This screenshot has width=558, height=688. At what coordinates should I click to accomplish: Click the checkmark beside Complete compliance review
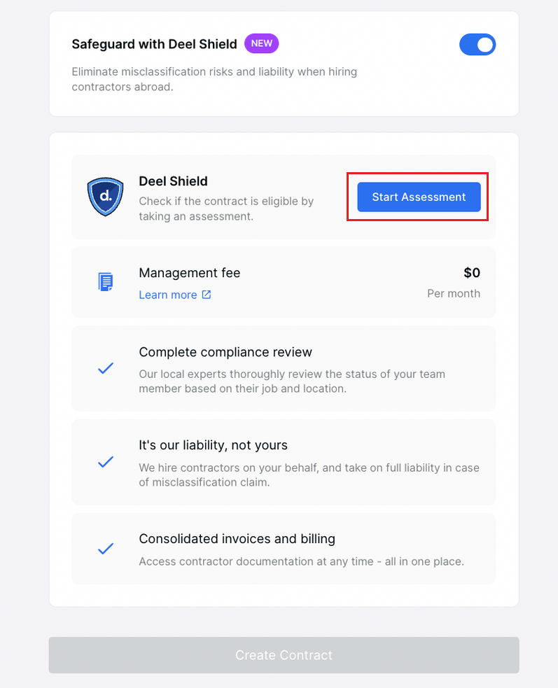point(105,369)
